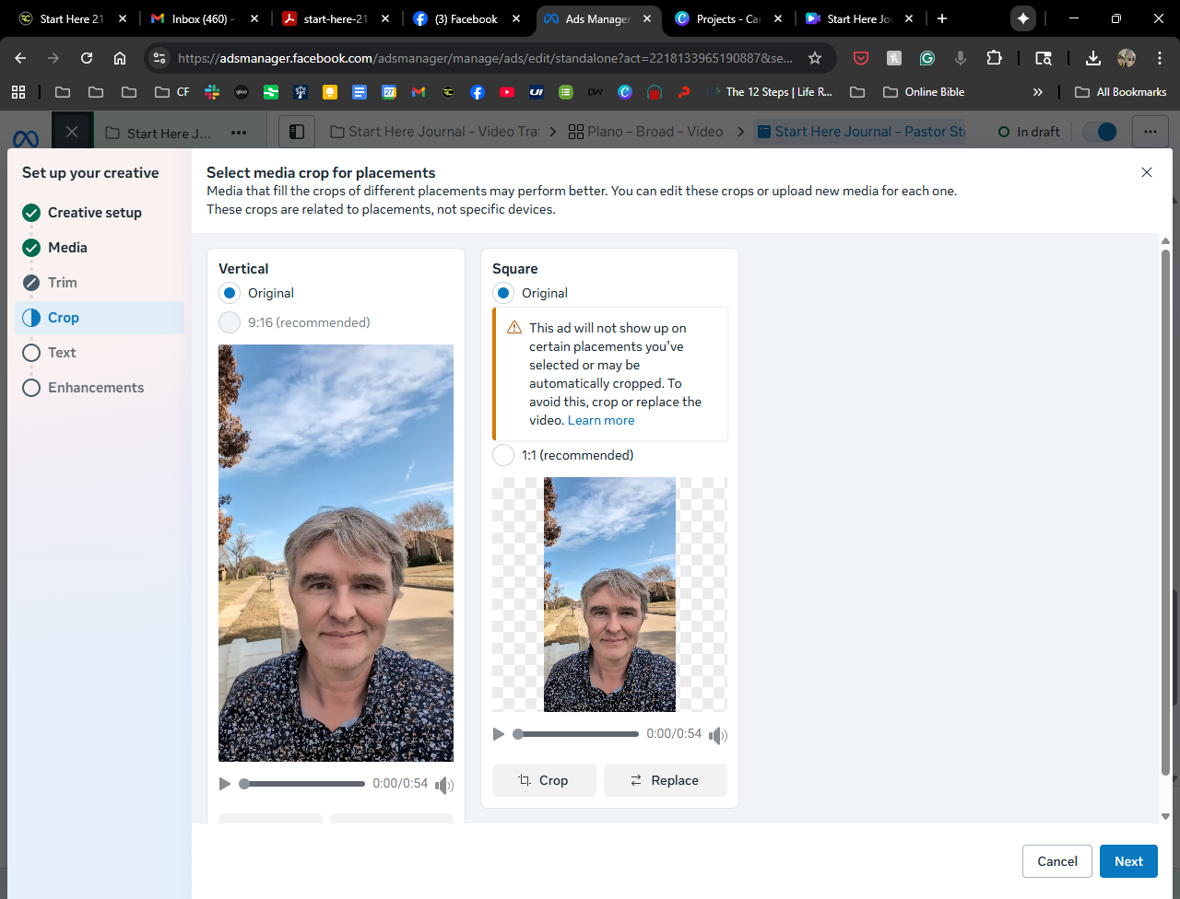Go to the Trim step
This screenshot has height=899, width=1180.
point(63,283)
